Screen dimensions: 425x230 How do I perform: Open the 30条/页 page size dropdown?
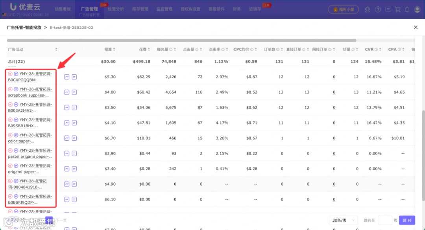pyautogui.click(x=343, y=220)
